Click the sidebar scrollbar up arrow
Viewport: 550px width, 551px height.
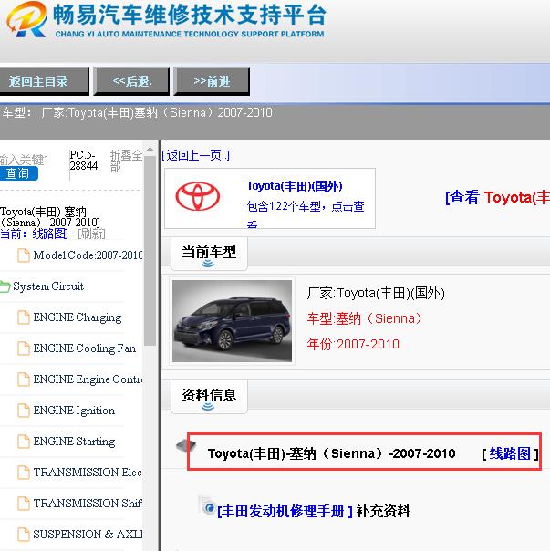[150, 149]
